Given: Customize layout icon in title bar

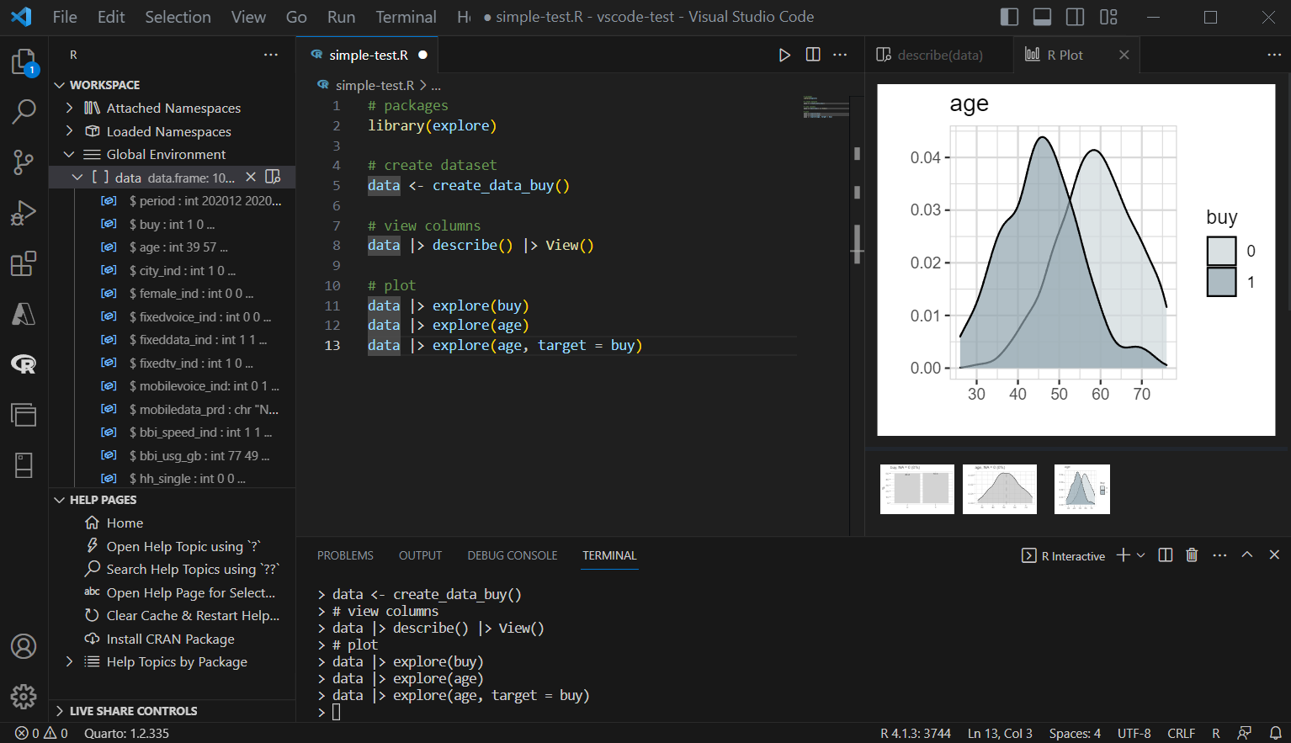Looking at the screenshot, I should [1108, 17].
